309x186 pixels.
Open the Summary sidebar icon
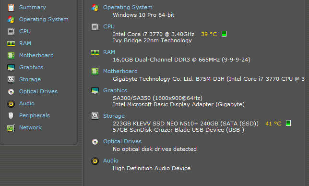[11, 8]
